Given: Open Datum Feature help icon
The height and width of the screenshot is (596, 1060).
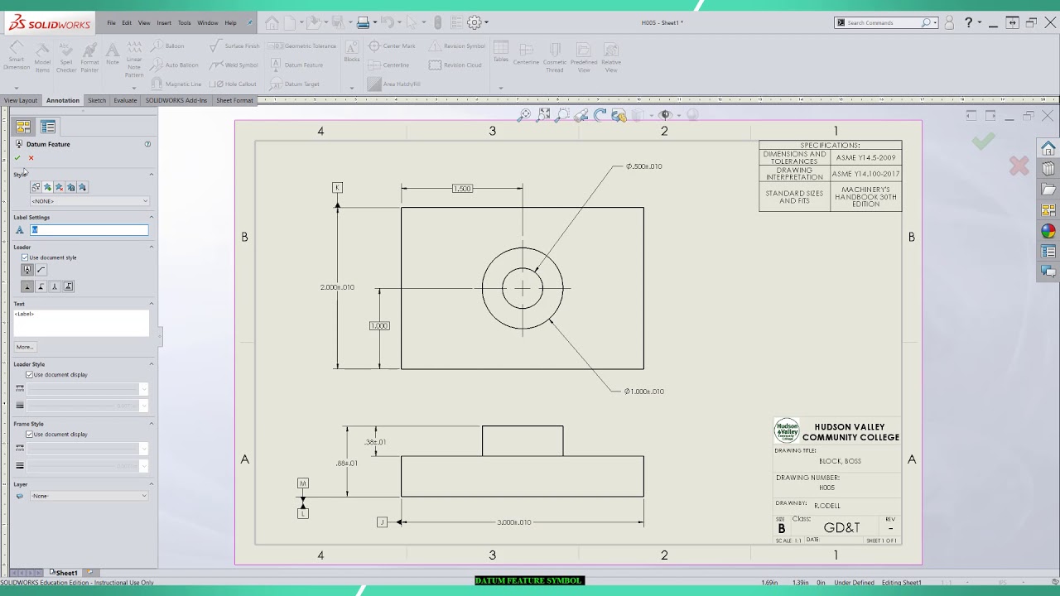Looking at the screenshot, I should 147,144.
